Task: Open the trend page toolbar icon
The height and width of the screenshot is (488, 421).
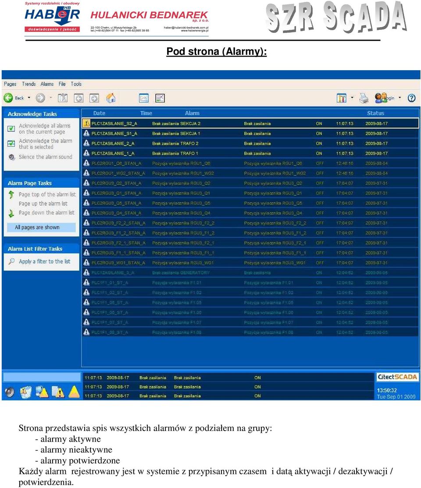Action: point(144,98)
